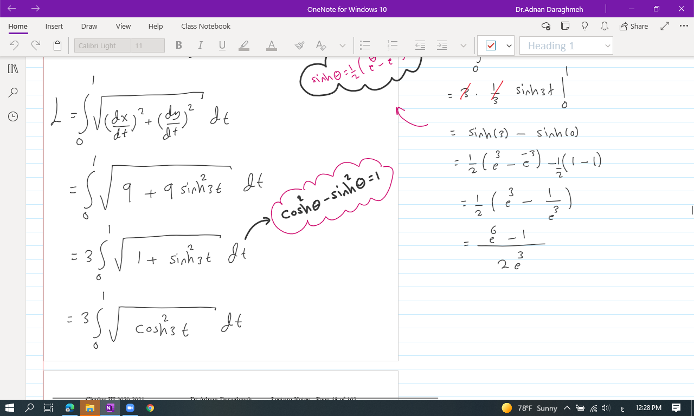The image size is (694, 416).
Task: Switch to the Insert tab
Action: point(54,26)
